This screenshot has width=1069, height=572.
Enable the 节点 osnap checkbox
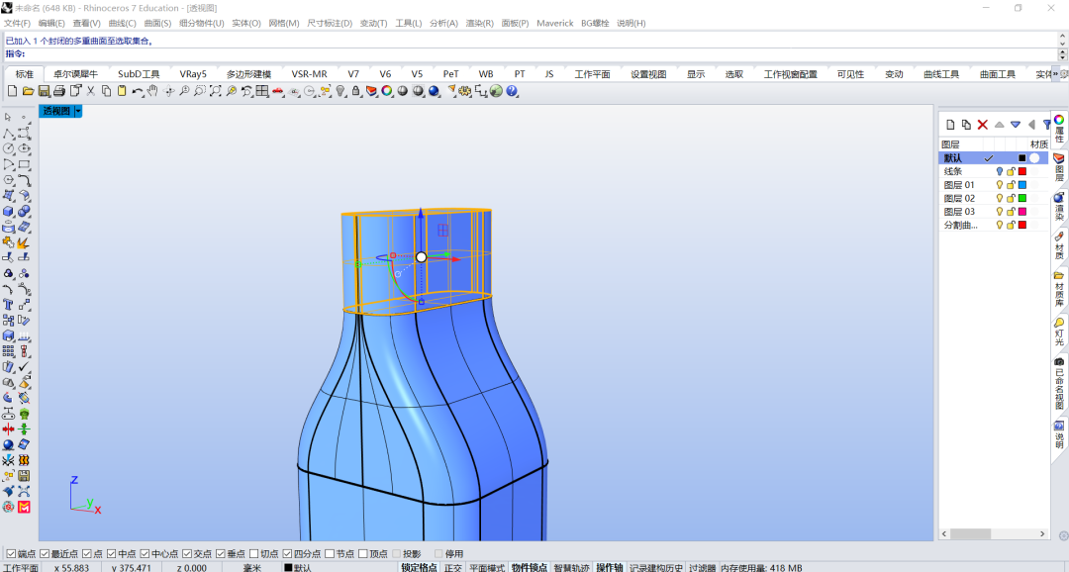point(330,553)
